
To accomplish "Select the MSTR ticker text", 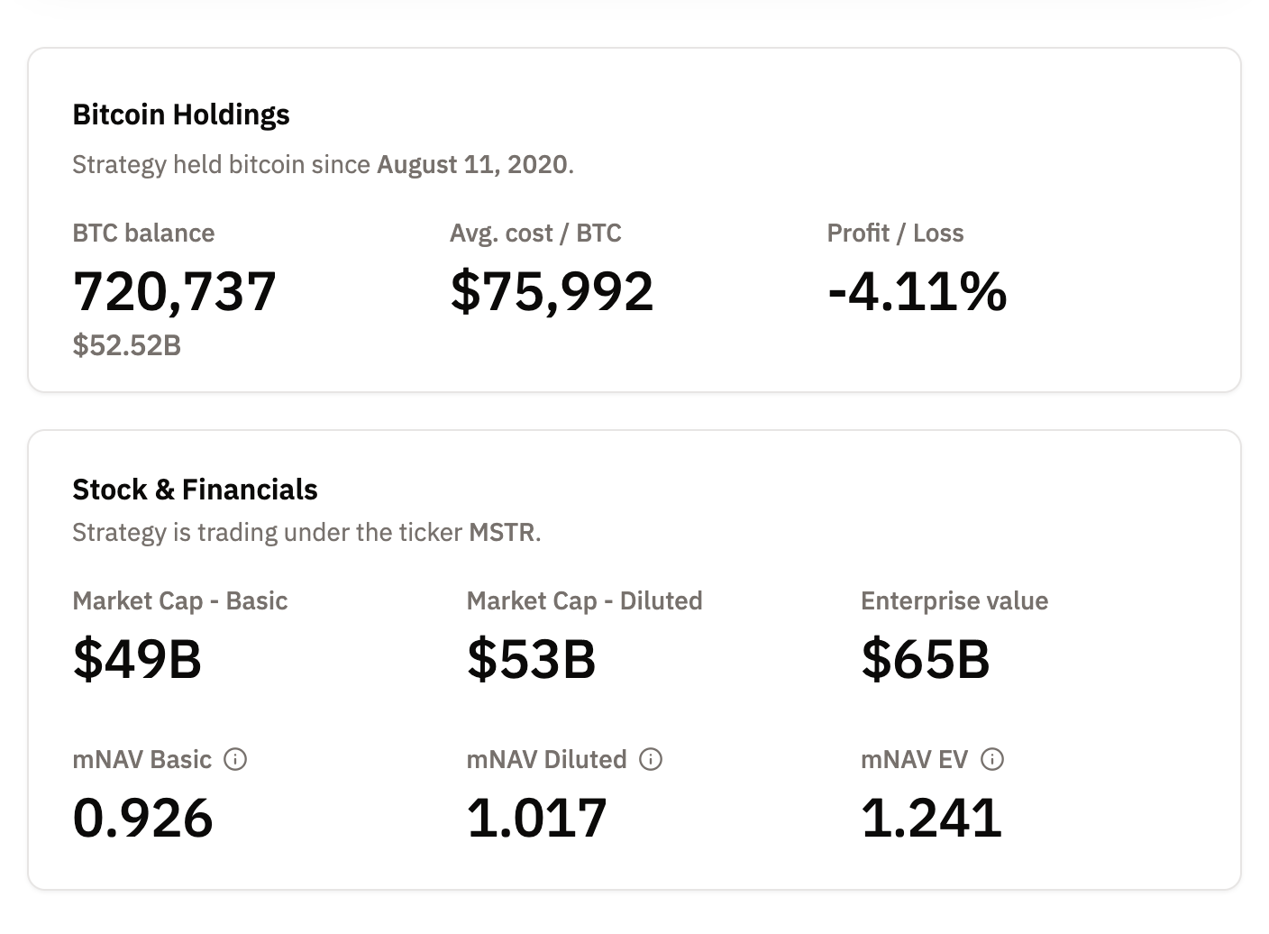I will (x=502, y=532).
